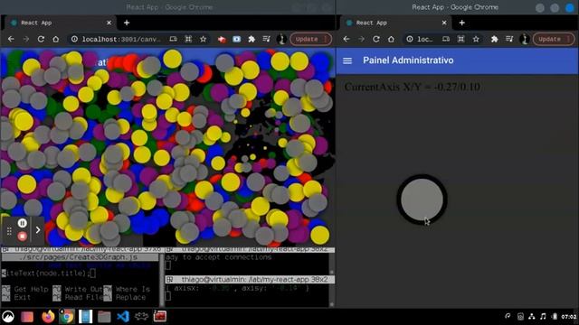Pause the screen recording

click(x=22, y=223)
